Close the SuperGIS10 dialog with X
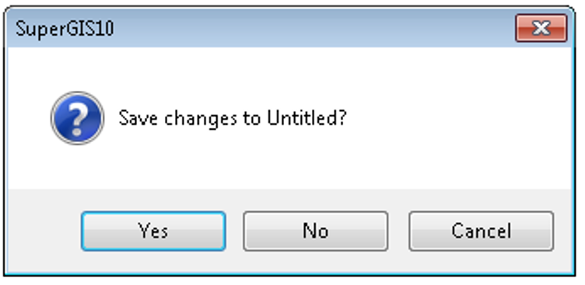585x285 pixels. click(541, 28)
